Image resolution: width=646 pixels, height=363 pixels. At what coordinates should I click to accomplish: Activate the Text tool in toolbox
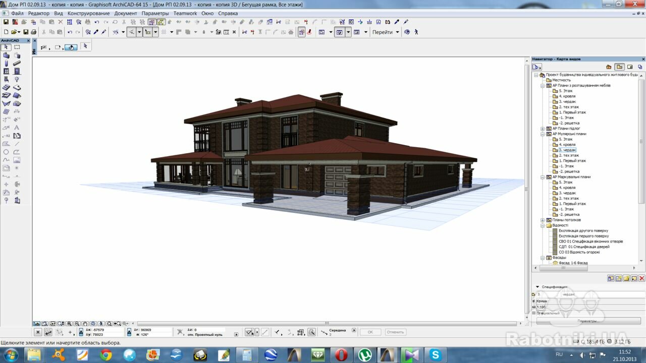tap(17, 128)
